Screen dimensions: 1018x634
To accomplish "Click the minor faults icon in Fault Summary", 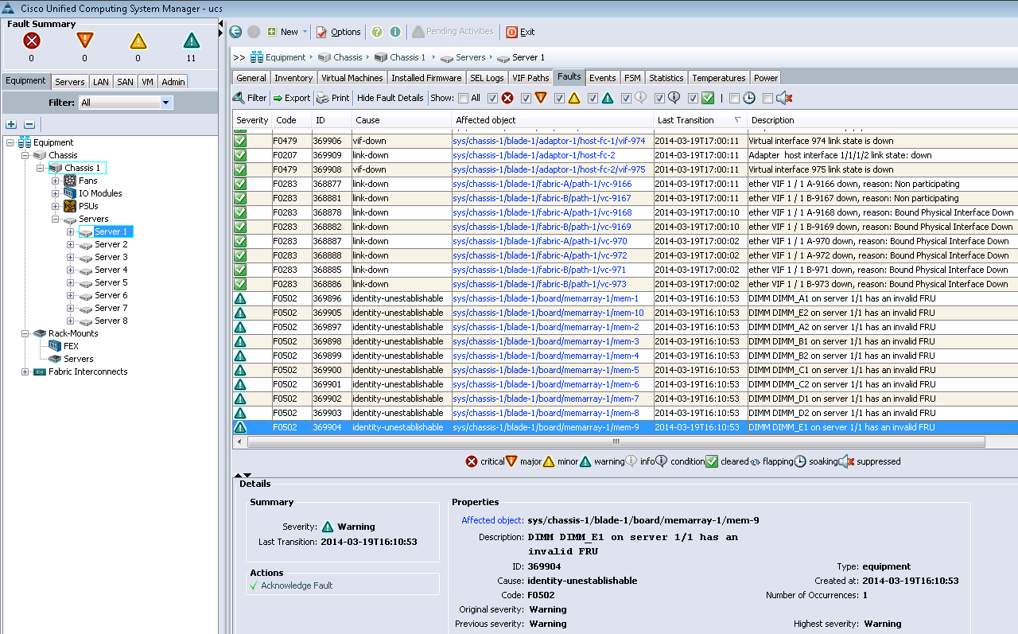I will 138,41.
